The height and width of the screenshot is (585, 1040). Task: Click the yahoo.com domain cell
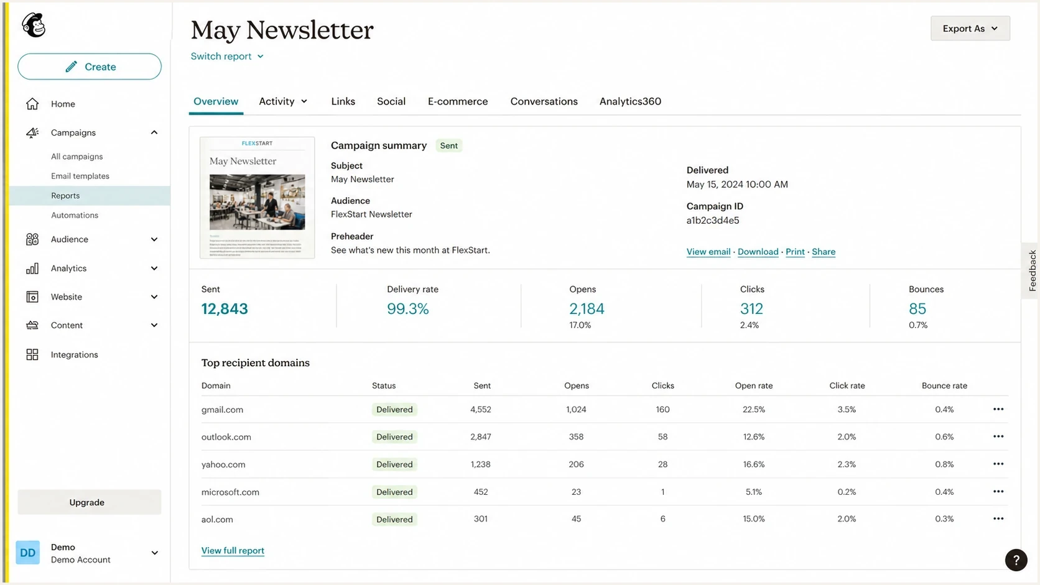point(223,464)
